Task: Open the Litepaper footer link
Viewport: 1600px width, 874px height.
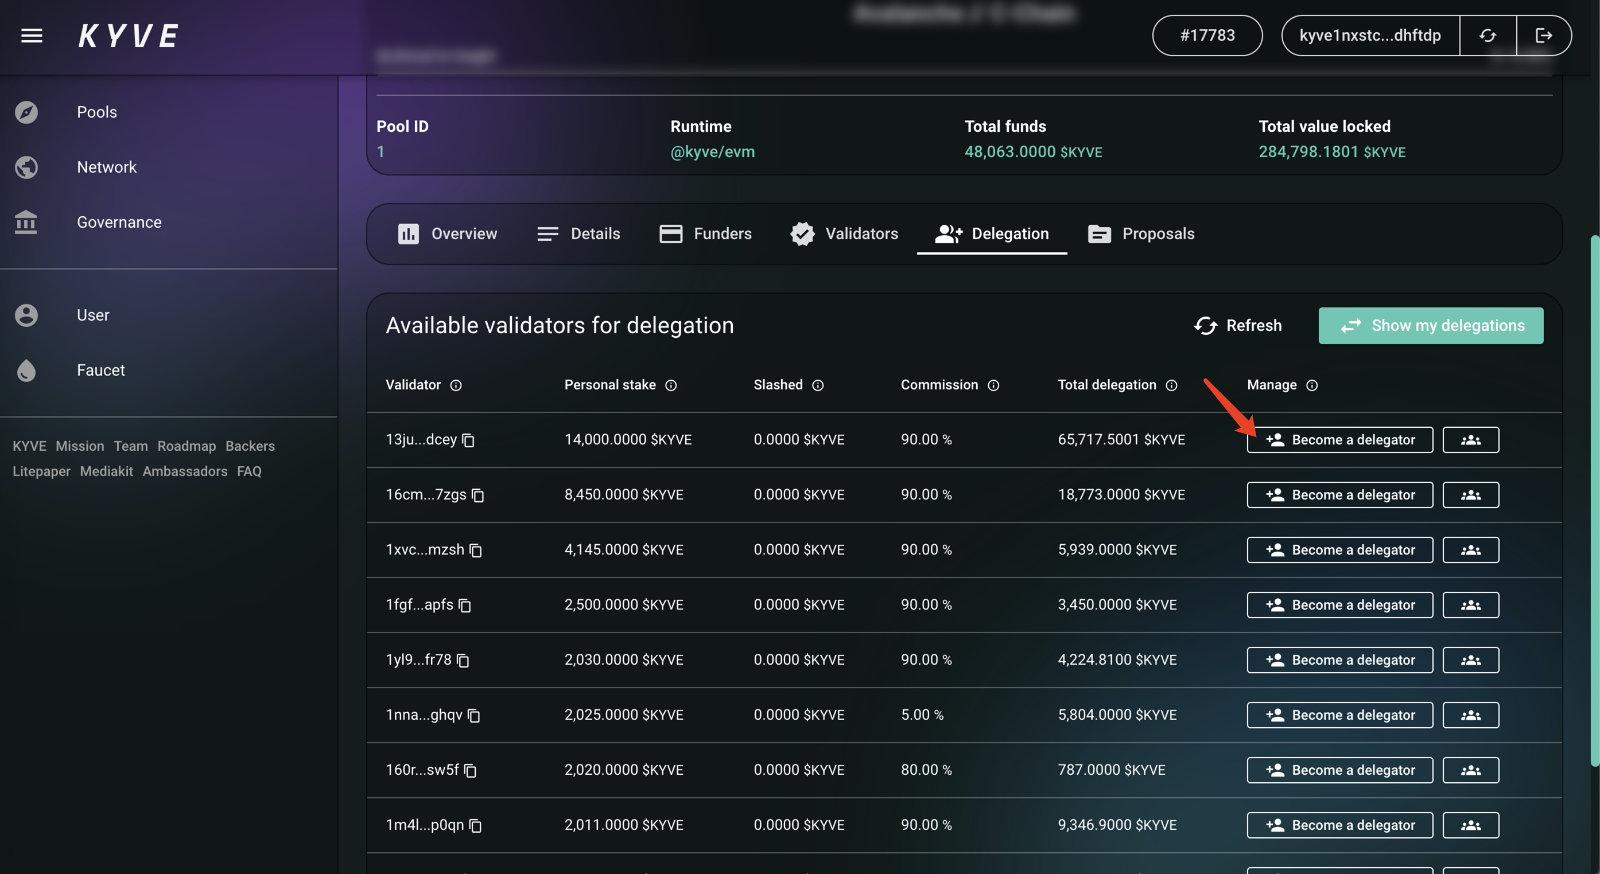Action: [x=41, y=471]
